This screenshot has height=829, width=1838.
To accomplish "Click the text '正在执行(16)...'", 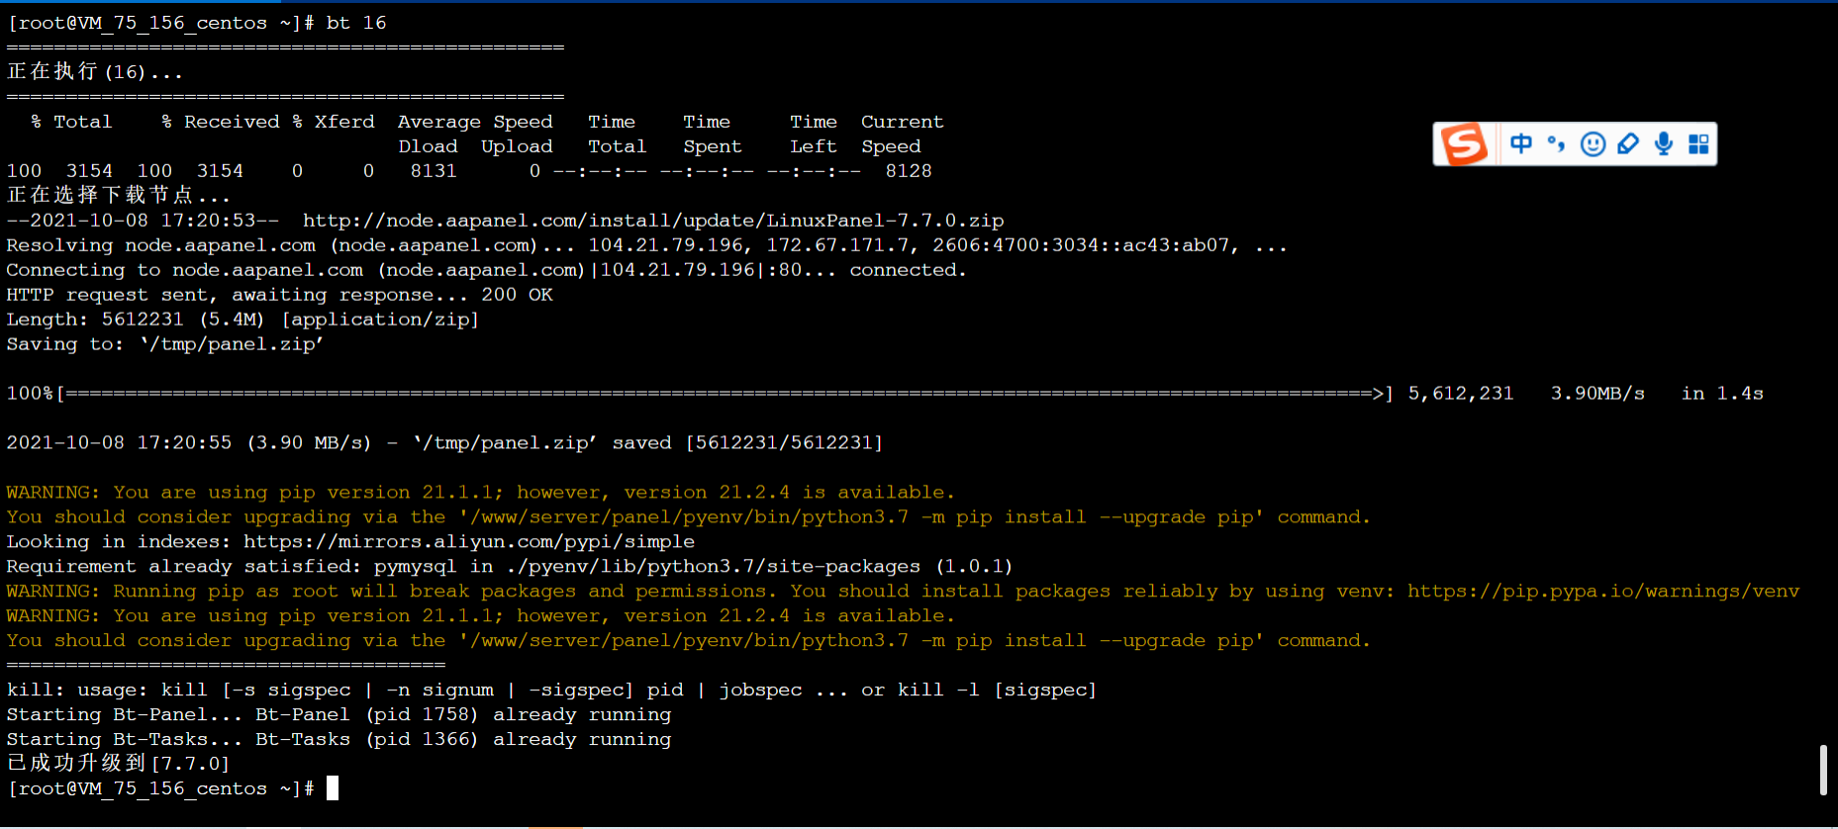I will pos(95,72).
